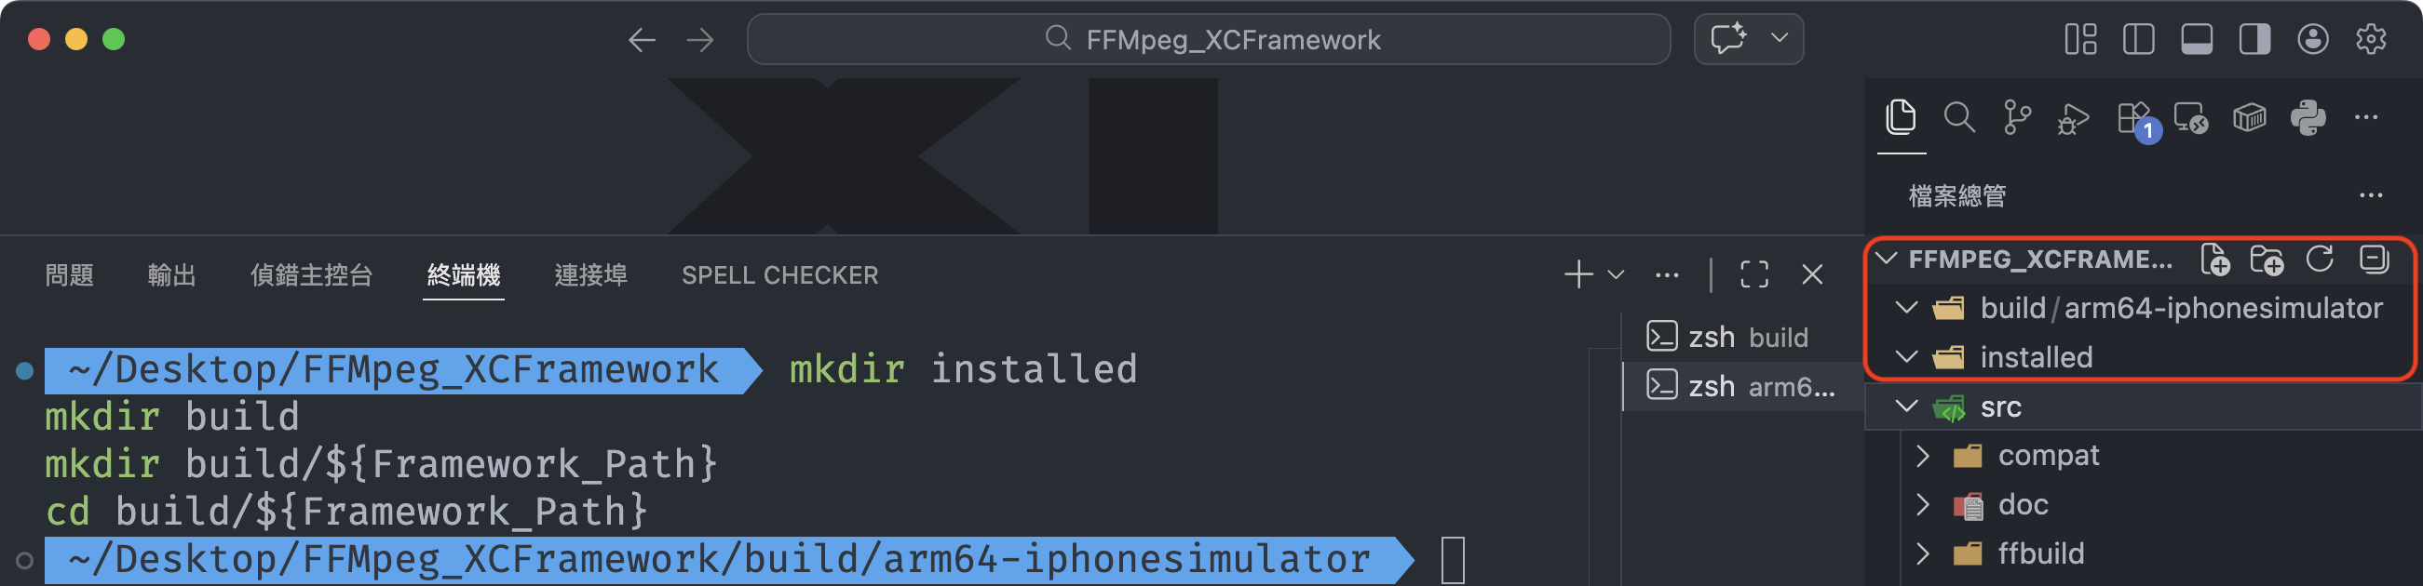2423x586 pixels.
Task: Toggle the primary sidebar layout button
Action: (x=2138, y=39)
